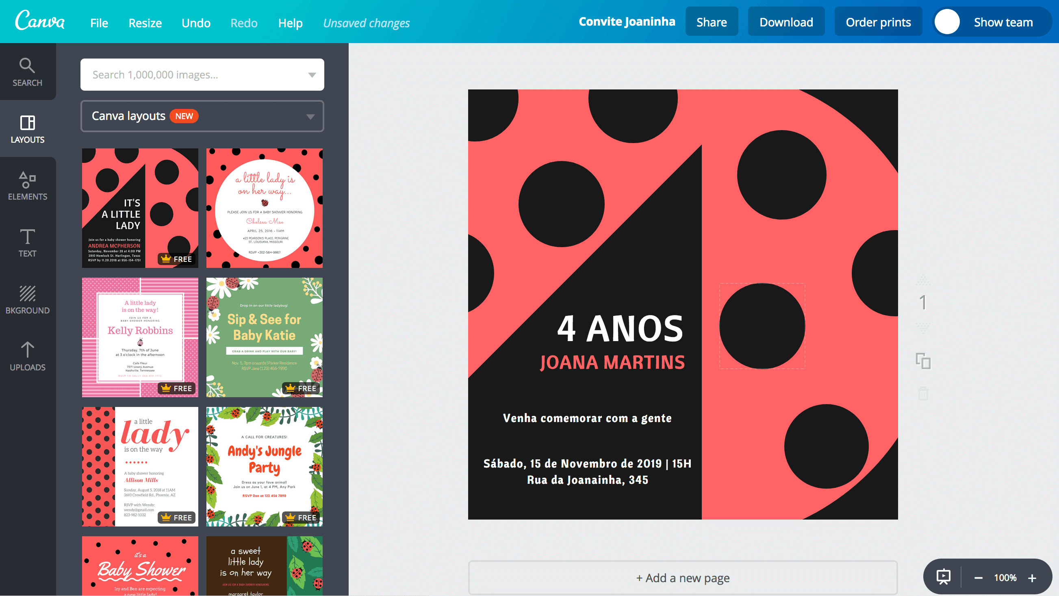Open the File menu
The image size is (1059, 596).
click(99, 23)
